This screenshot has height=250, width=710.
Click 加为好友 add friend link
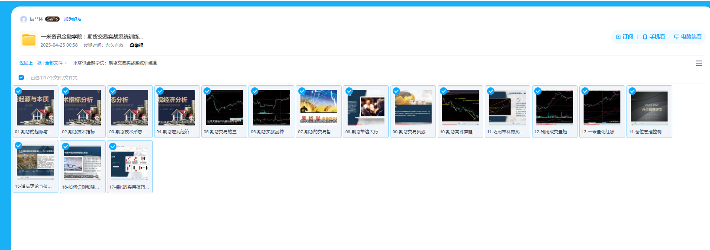(x=73, y=19)
